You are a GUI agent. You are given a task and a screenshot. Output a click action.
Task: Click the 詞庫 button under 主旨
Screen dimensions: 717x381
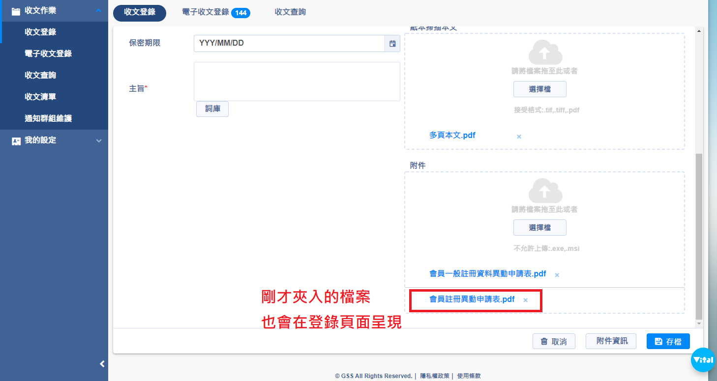pos(212,109)
